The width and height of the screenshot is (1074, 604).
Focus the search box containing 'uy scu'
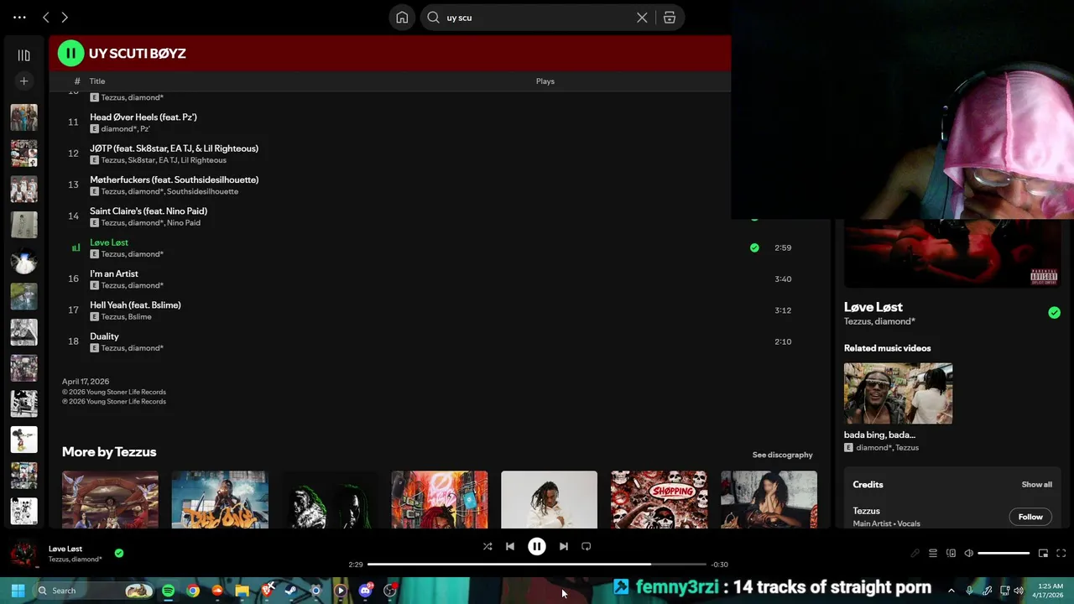552,18
